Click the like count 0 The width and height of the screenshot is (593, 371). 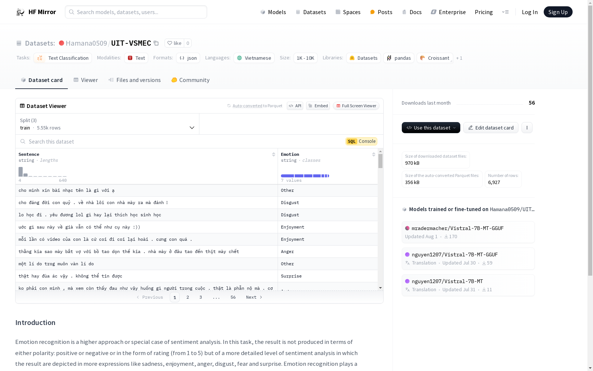tap(188, 43)
